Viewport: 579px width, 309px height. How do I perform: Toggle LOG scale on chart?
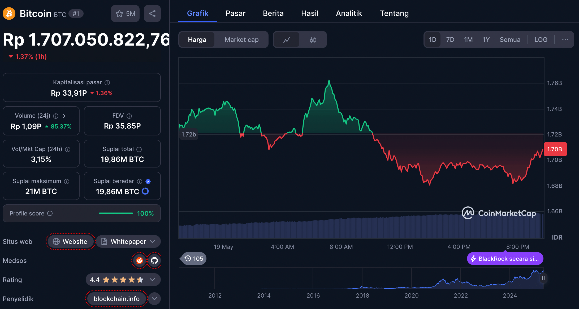point(541,40)
